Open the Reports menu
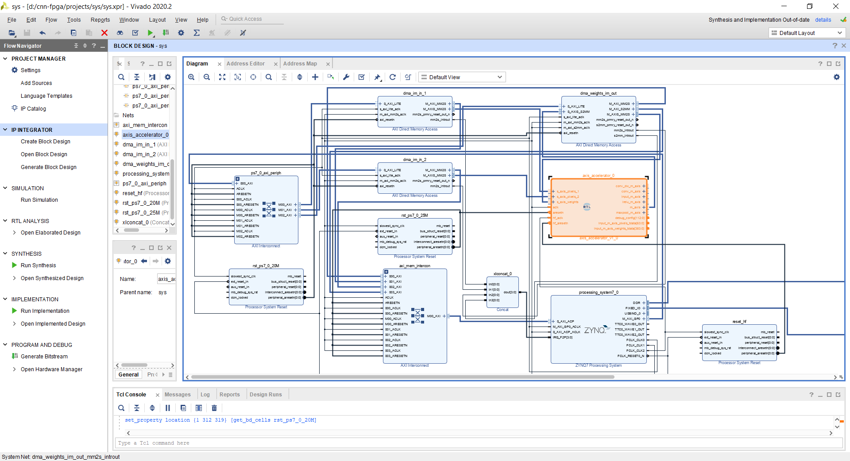This screenshot has width=850, height=461. [100, 20]
